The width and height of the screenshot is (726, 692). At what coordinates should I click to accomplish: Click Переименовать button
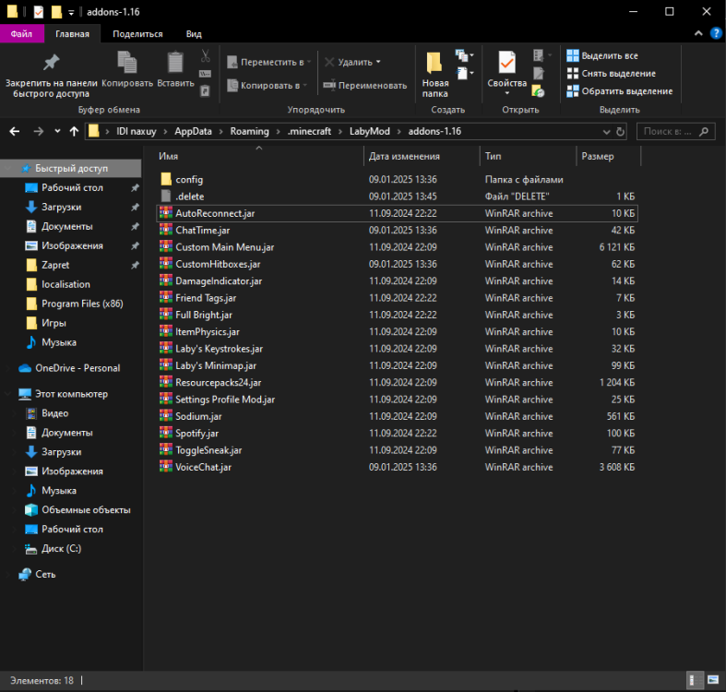pyautogui.click(x=365, y=86)
